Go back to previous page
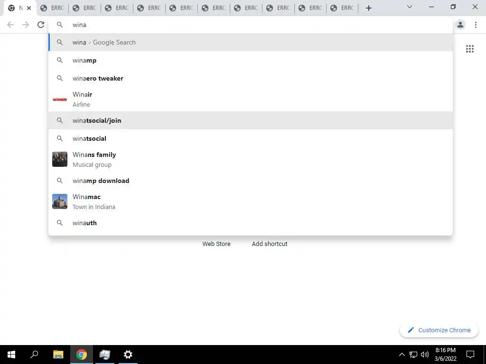486x364 pixels. (x=10, y=25)
